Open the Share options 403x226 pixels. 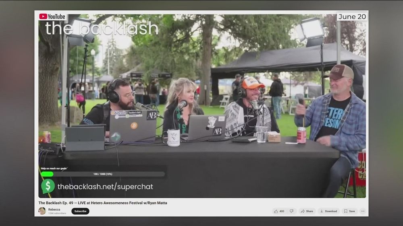tap(307, 211)
